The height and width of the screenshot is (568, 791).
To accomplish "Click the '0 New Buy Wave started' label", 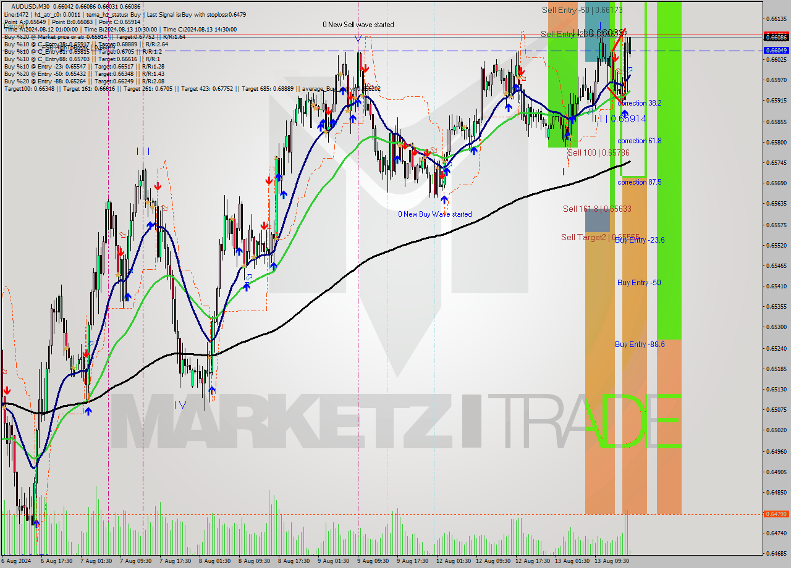I will click(x=434, y=214).
